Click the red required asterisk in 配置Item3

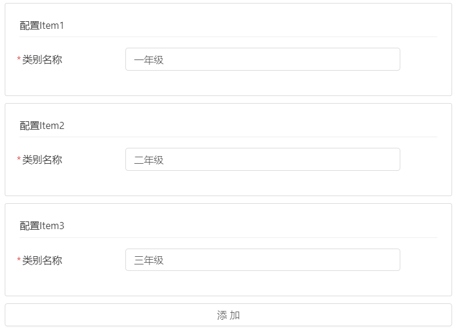(x=19, y=260)
